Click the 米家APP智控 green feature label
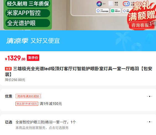Viewport: 156px width, 135px height. [x=28, y=13]
